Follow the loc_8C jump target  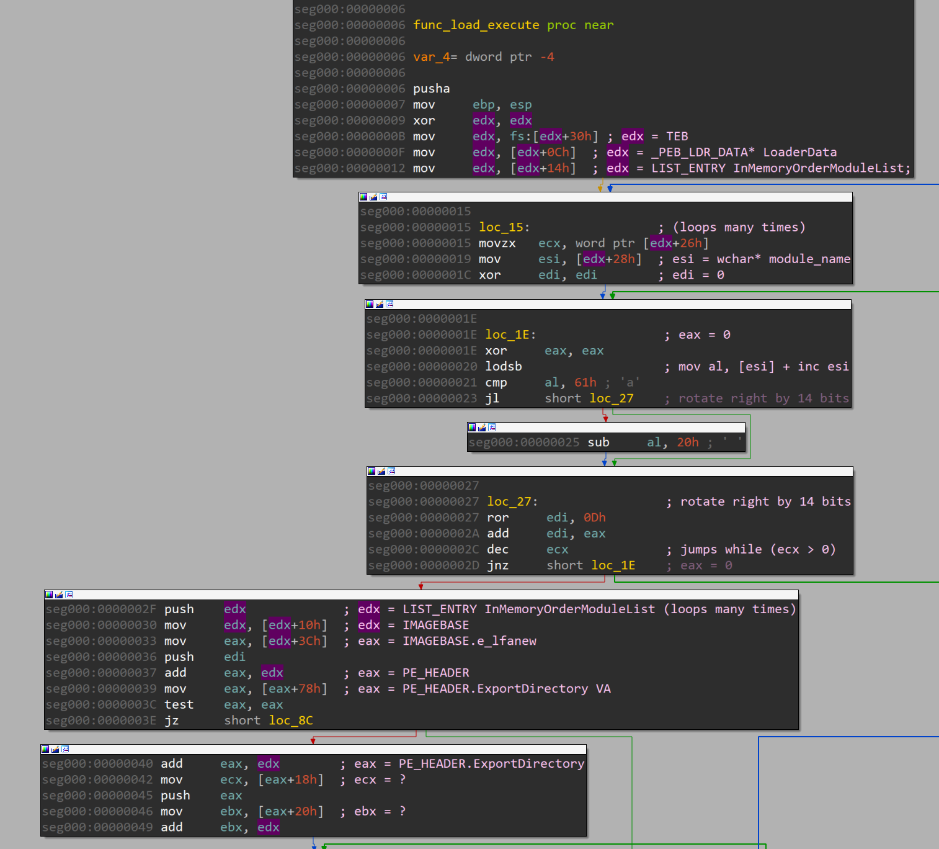(290, 720)
